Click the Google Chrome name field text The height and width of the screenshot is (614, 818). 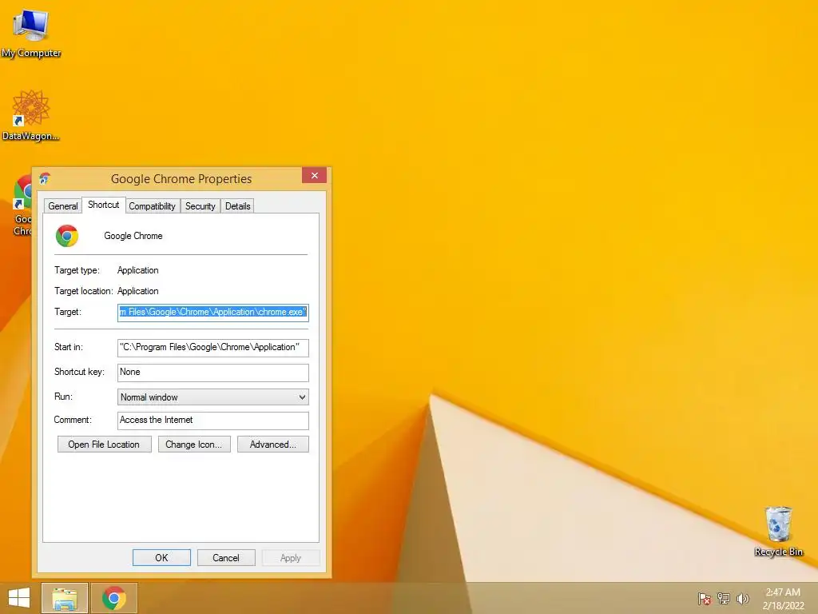[133, 236]
